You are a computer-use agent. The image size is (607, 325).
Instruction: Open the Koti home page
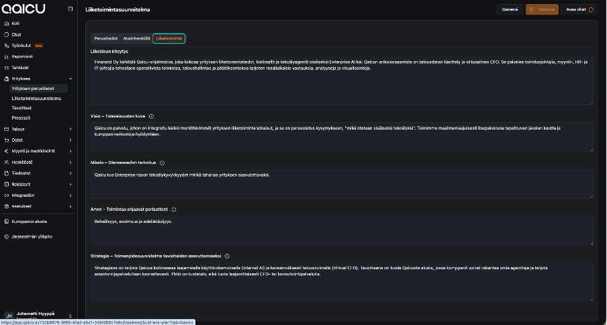point(15,23)
